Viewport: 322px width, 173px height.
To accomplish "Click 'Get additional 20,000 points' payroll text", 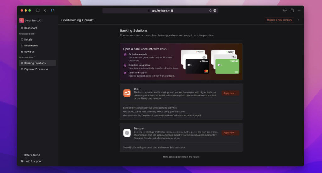I will pos(162,116).
